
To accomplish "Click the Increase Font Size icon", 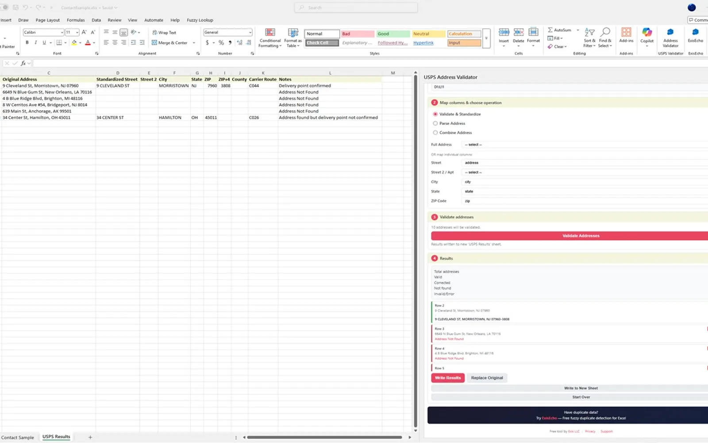I will (84, 32).
